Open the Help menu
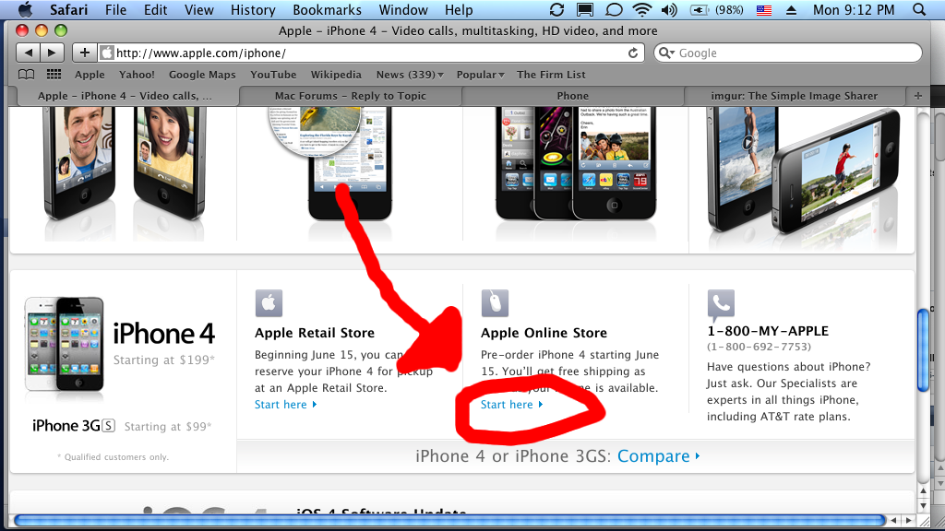 tap(459, 9)
